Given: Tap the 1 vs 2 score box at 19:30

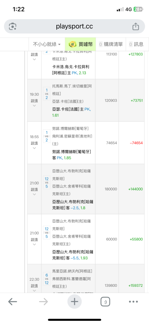Looking at the screenshot, I should [47, 94].
